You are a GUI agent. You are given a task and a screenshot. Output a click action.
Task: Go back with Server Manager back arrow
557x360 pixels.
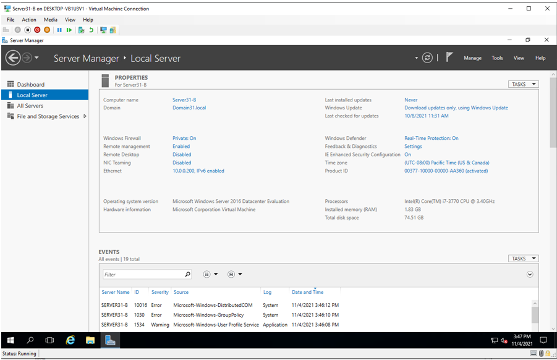pos(13,58)
